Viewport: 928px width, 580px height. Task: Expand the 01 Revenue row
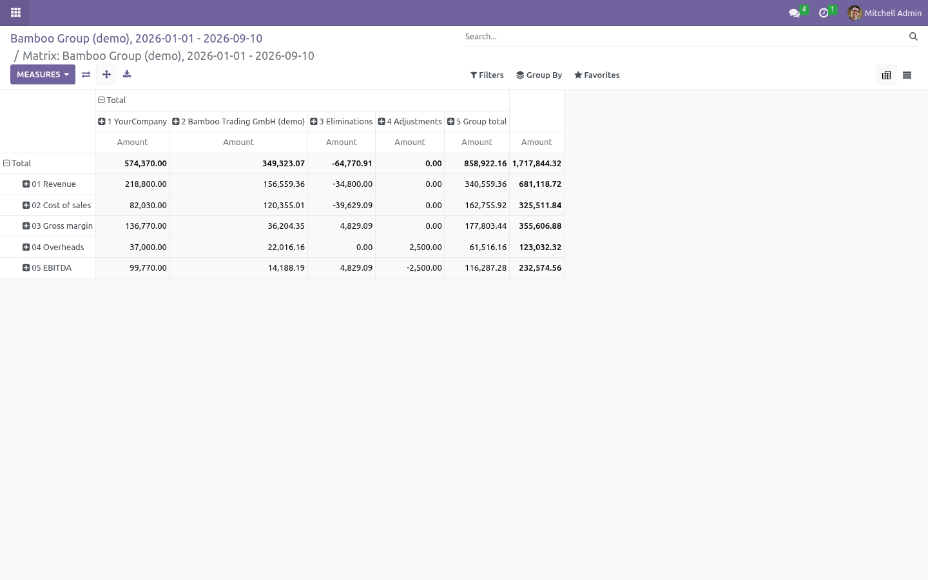coord(49,184)
